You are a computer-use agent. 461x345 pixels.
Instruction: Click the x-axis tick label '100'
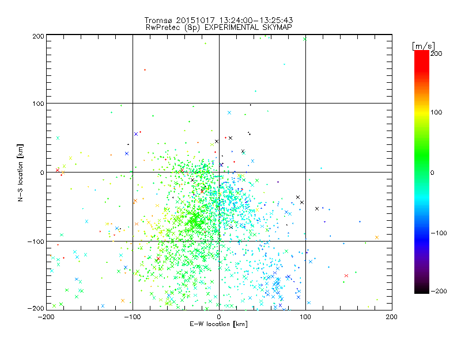click(305, 317)
